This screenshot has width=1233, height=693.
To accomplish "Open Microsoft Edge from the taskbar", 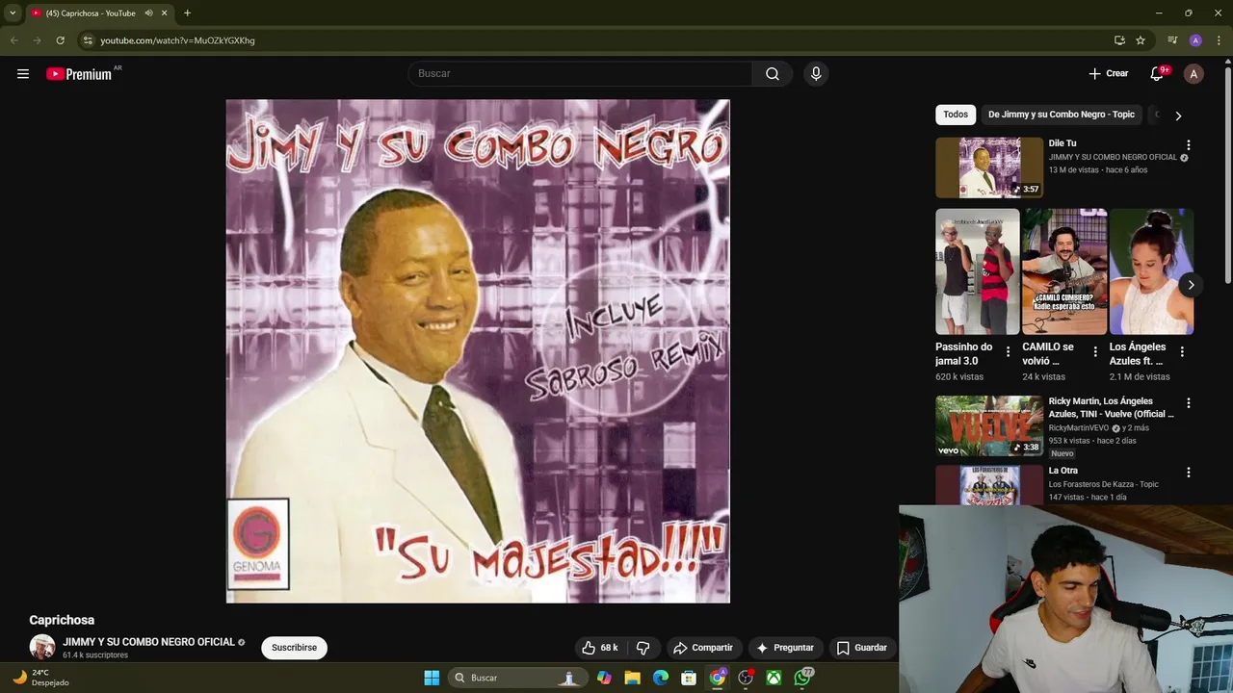I will [x=661, y=678].
